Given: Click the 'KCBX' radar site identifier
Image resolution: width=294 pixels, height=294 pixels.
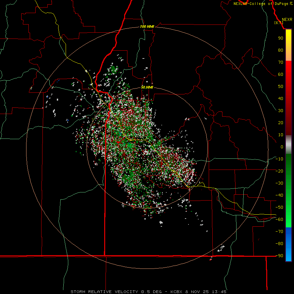Looking at the screenshot, I should click(176, 292).
